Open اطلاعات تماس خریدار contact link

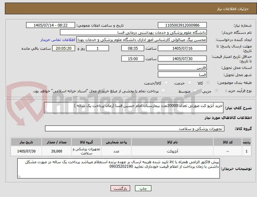pos(58,40)
